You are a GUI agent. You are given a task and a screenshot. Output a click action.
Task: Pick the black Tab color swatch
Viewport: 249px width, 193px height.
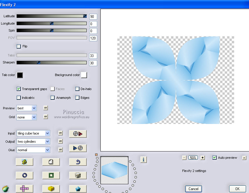tap(20, 75)
